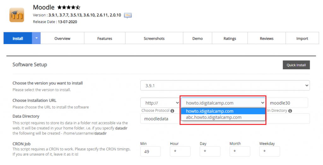Focus the In Directory field moodle30
This screenshot has width=323, height=165.
tap(288, 103)
